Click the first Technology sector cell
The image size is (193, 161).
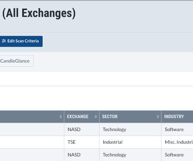(x=130, y=129)
